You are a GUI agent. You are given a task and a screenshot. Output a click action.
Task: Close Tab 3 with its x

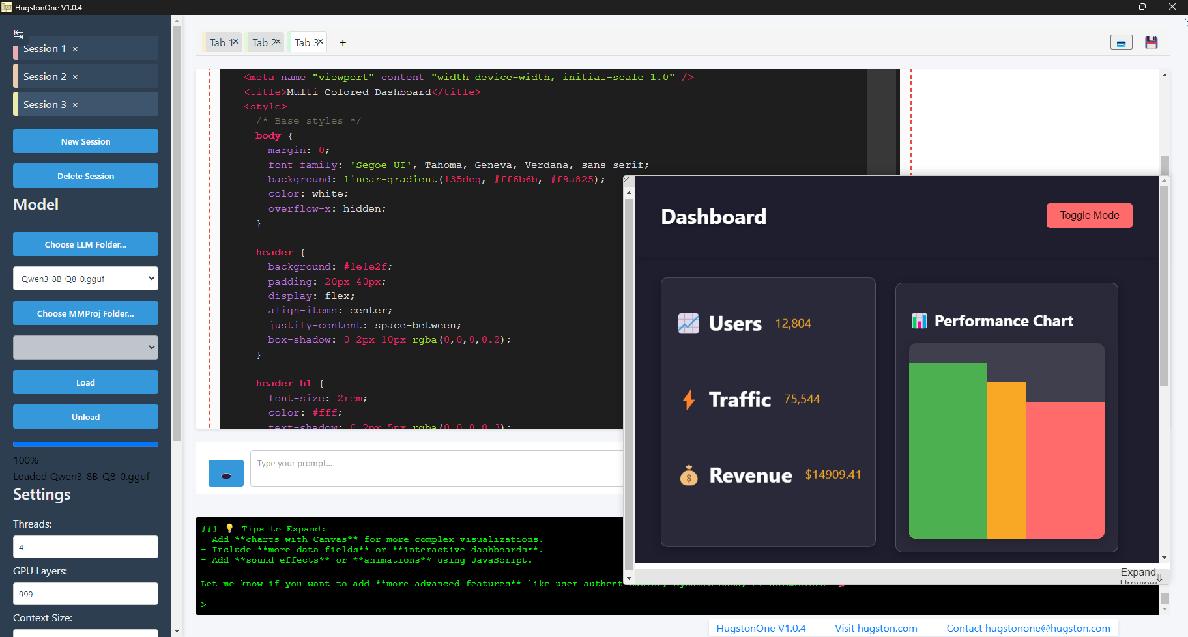click(320, 42)
